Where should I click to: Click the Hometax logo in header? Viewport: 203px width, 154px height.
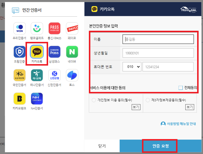(189, 9)
